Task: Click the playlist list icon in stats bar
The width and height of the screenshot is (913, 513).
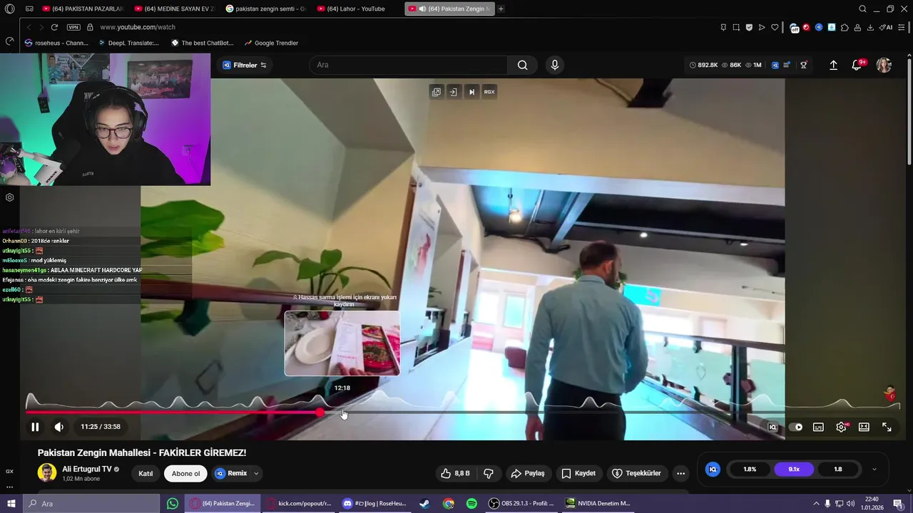Action: click(787, 65)
